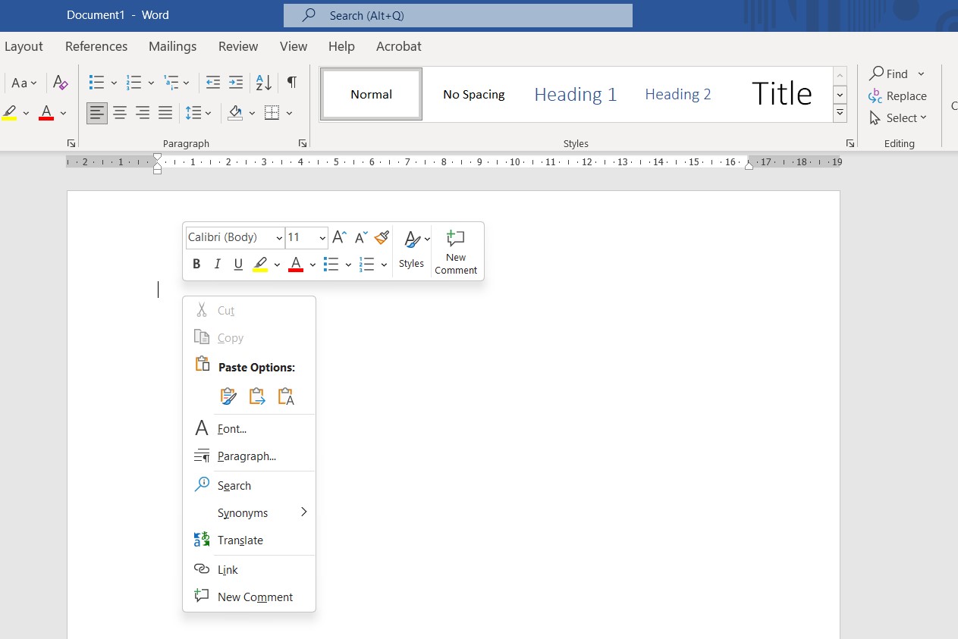Paste with Keep Text Only option
Viewport: 958px width, 639px height.
[286, 396]
